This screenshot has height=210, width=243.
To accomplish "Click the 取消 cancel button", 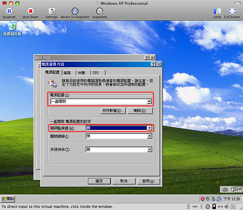I will (x=124, y=181).
